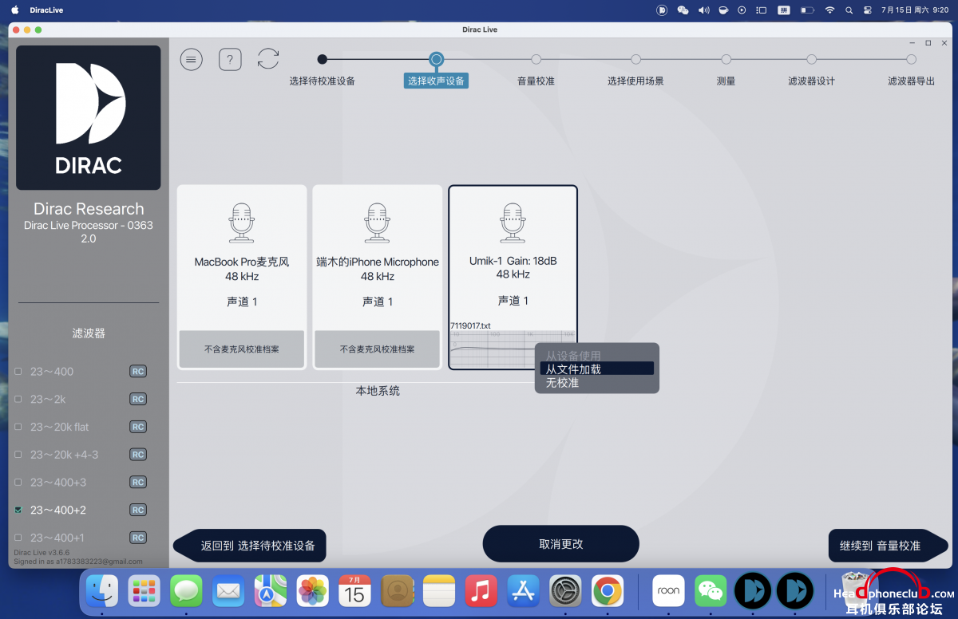This screenshot has width=958, height=619.
Task: Enable the 23～400+3 filter checkbox
Action: (18, 483)
